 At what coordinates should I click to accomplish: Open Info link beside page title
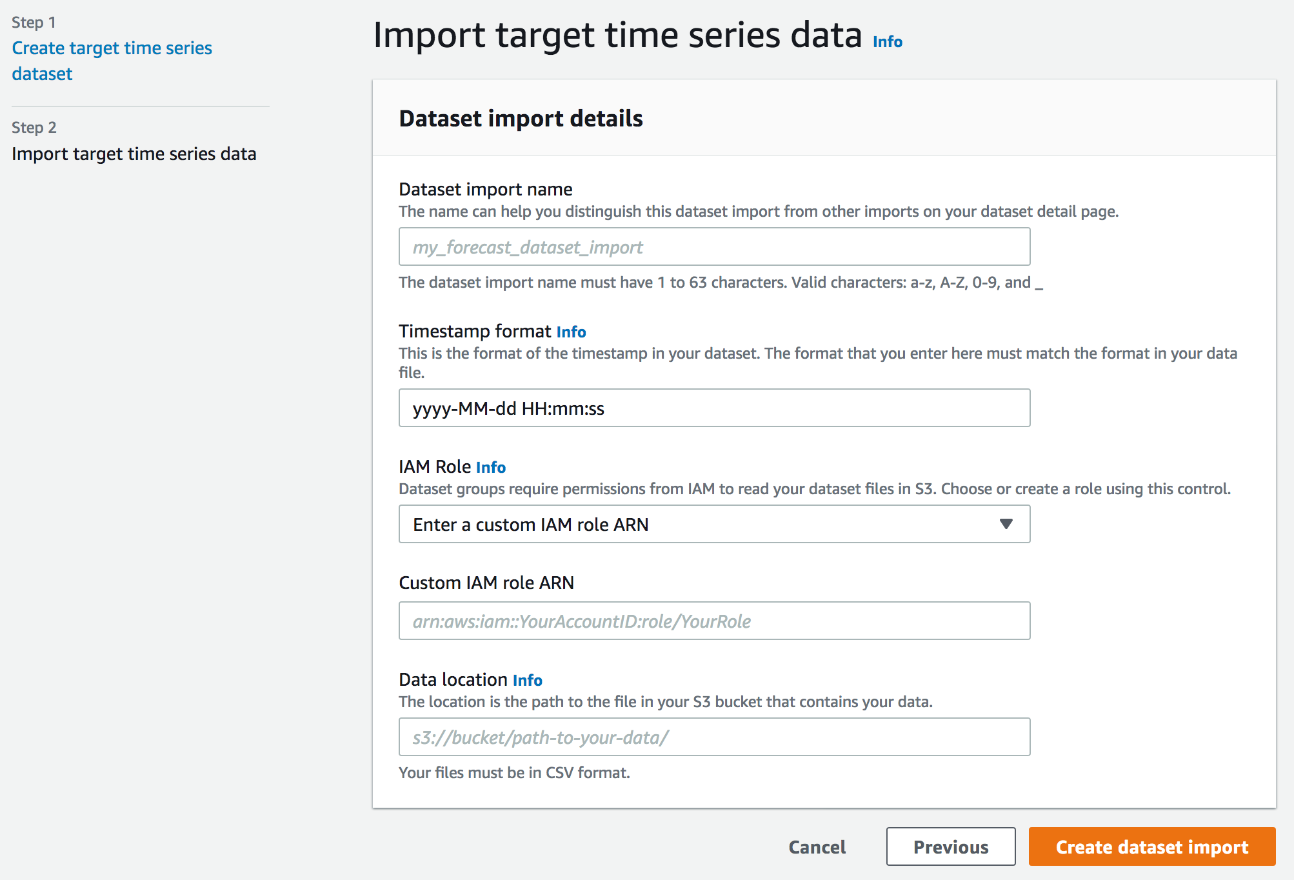887,42
